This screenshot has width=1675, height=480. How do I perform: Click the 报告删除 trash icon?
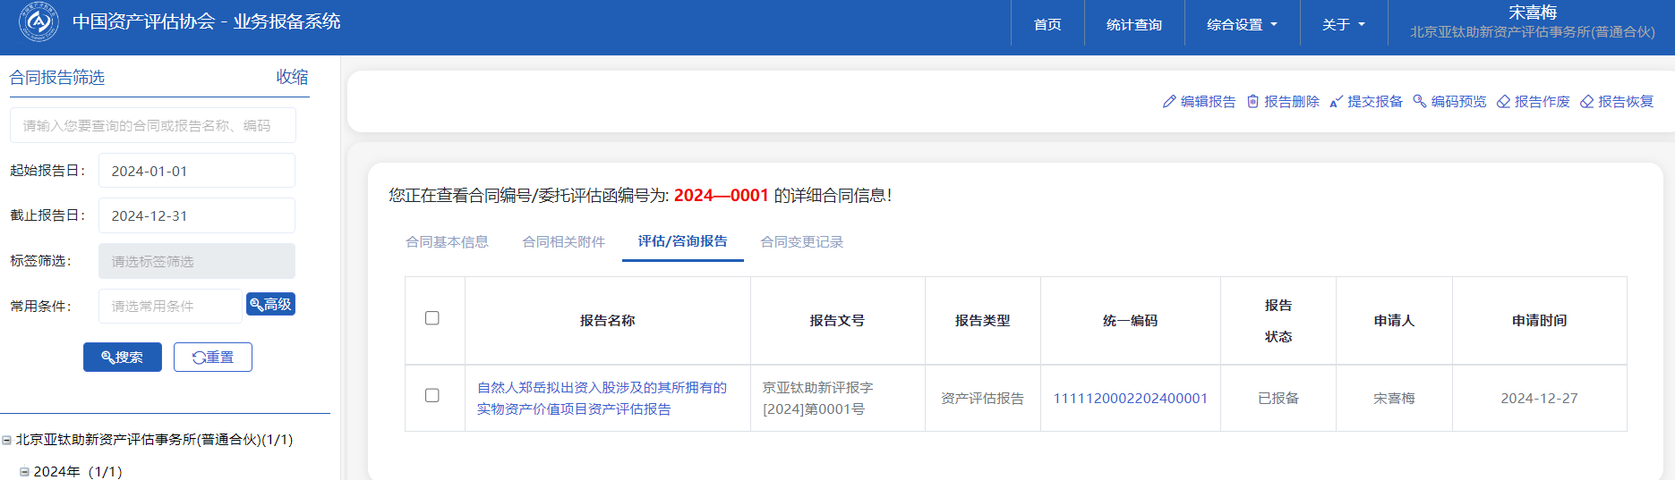pos(1253,102)
